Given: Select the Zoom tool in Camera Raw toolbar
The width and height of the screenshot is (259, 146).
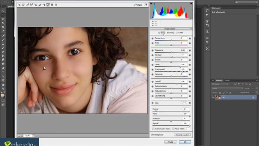Looking at the screenshot, I should pyautogui.click(x=19, y=5).
